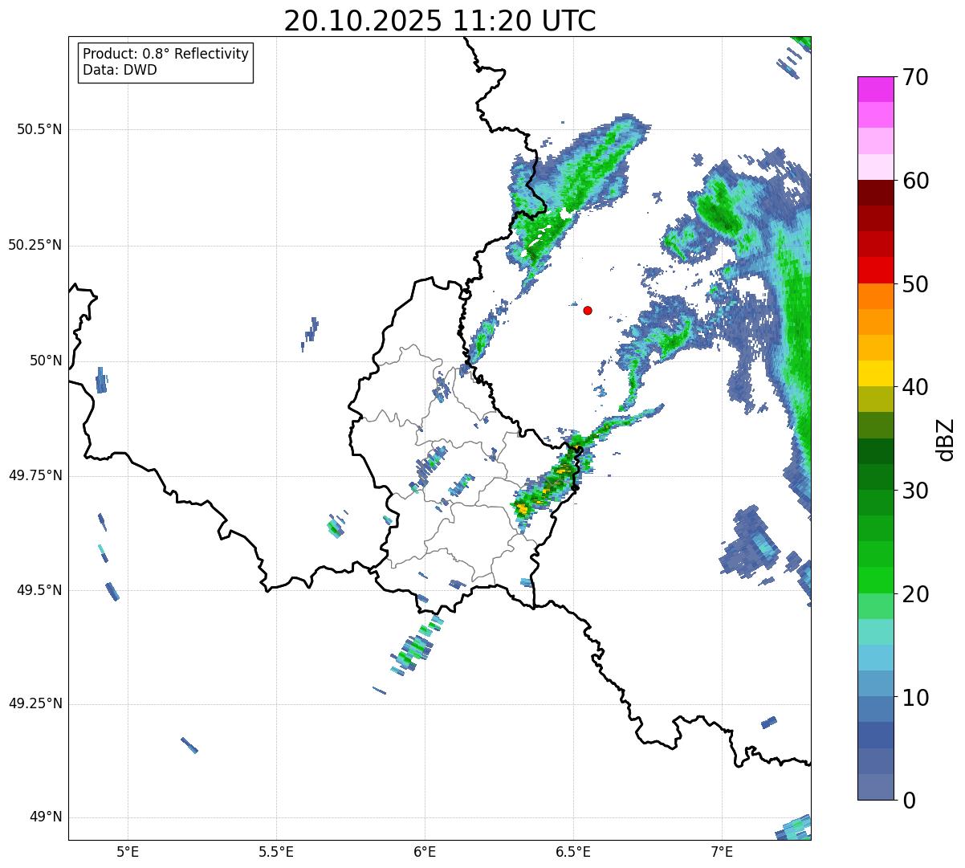Click the latitude label 50.5°N
This screenshot has width=965, height=868.
click(x=39, y=129)
